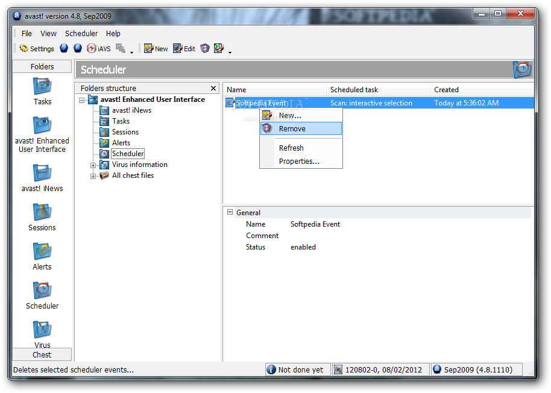The image size is (551, 393).
Task: Click the Status value 'enabled'
Action: pyautogui.click(x=303, y=247)
